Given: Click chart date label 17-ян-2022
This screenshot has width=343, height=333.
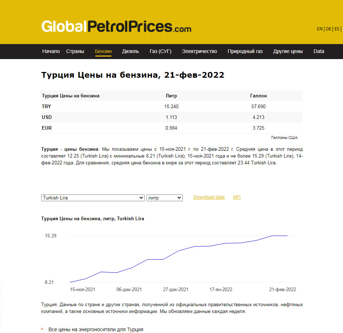Looking at the screenshot, I should tap(221, 290).
